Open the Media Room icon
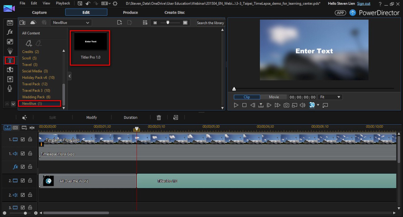This screenshot has width=403, height=217. [x=10, y=23]
